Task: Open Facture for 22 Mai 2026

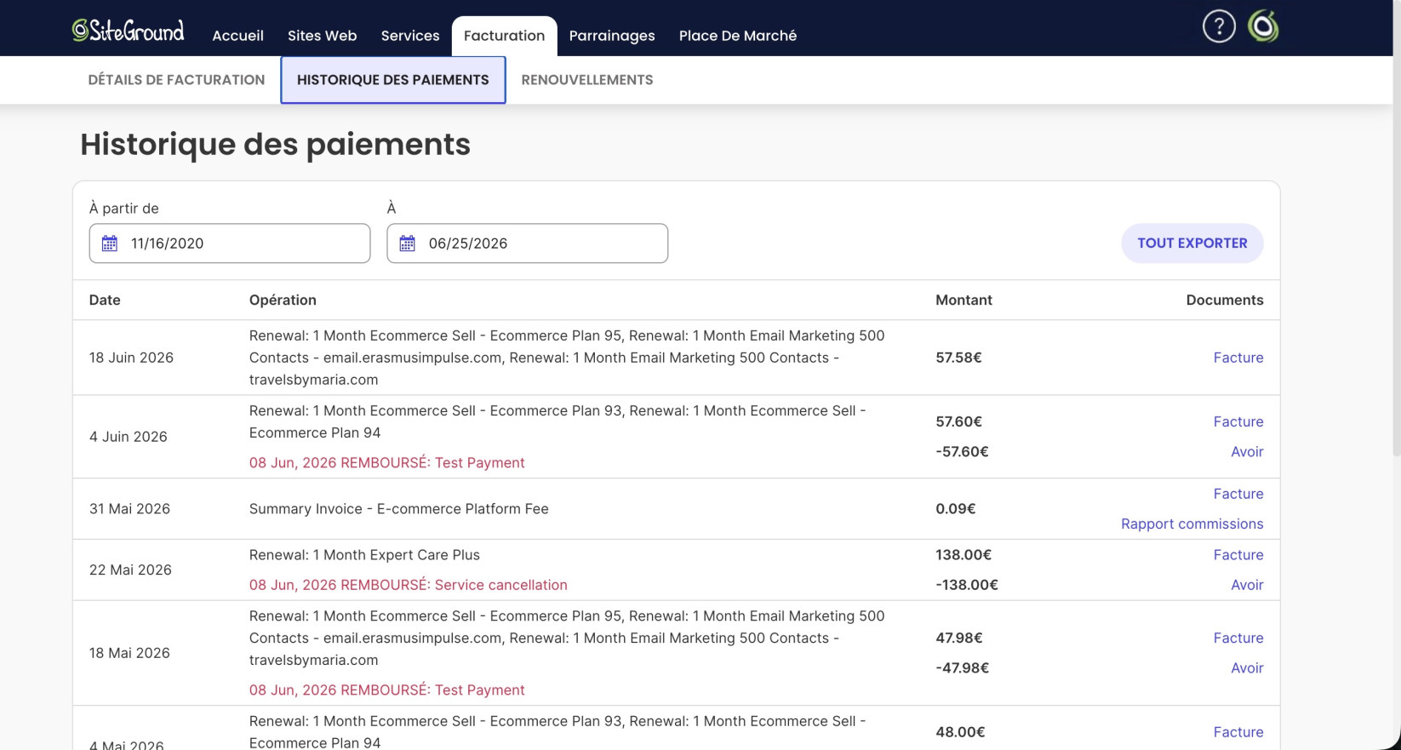Action: pyautogui.click(x=1238, y=555)
